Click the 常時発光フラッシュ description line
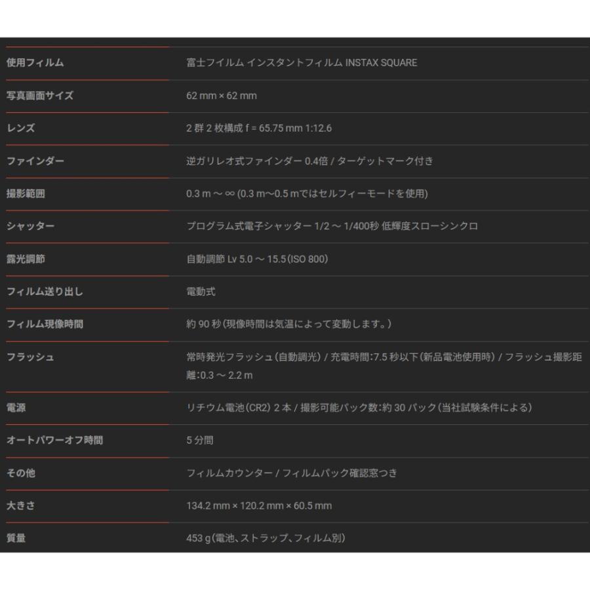This screenshot has height=590, width=590. [384, 357]
